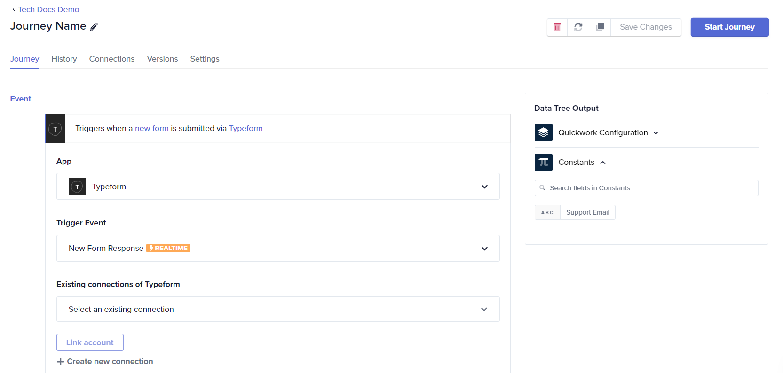Open the App dropdown showing Typeform
The width and height of the screenshot is (783, 373).
[278, 186]
